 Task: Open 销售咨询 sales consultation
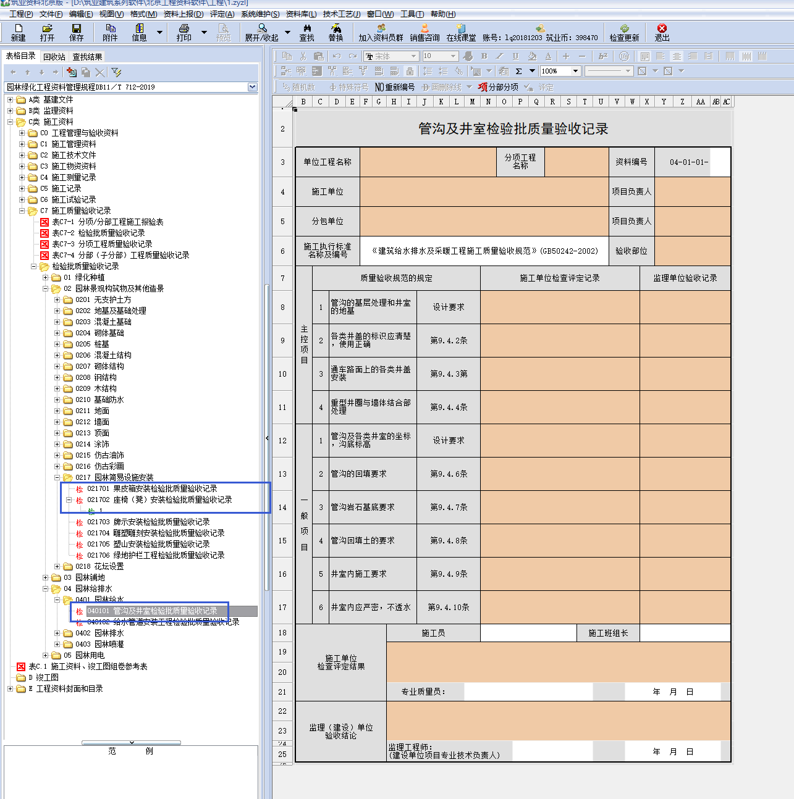coord(425,33)
